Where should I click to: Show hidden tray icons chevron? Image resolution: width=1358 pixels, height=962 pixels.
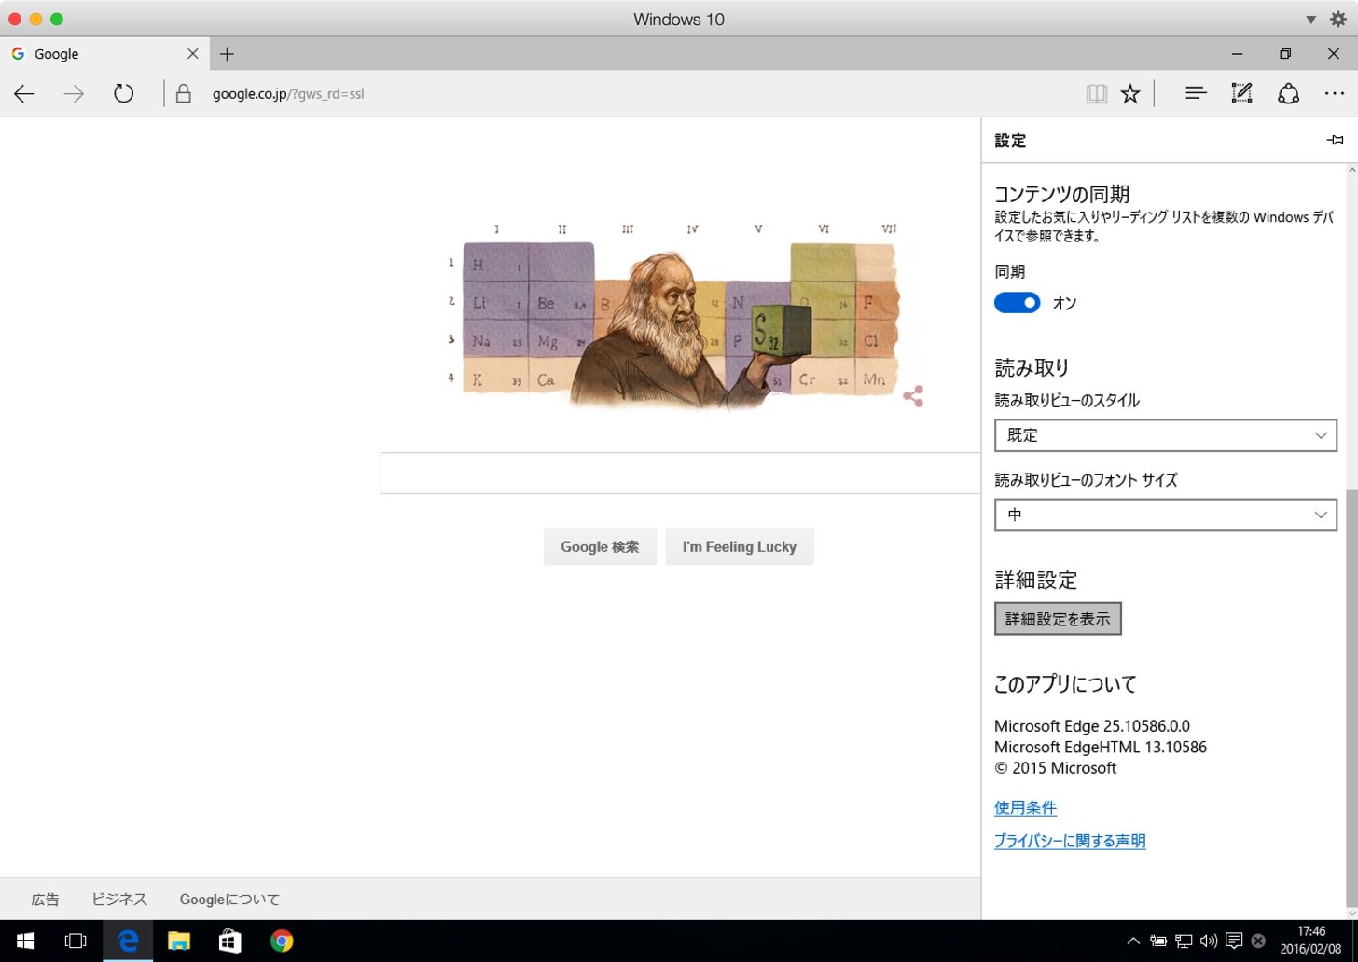coord(1133,941)
